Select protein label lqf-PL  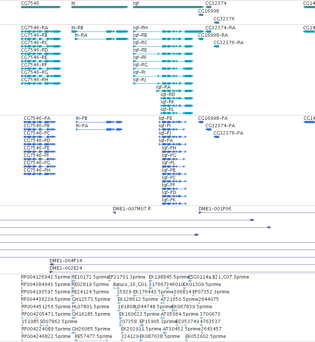click(168, 163)
